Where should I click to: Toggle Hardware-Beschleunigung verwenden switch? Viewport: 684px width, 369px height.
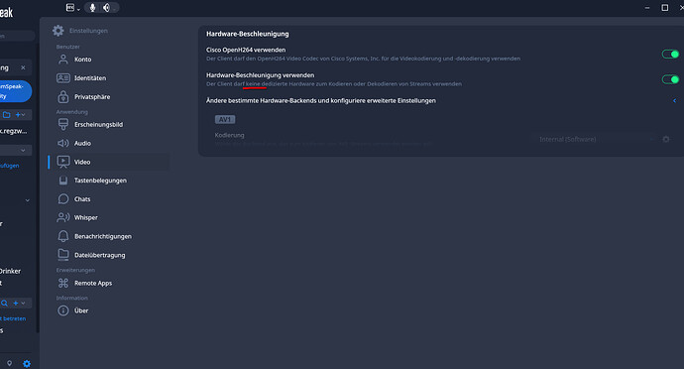click(670, 79)
